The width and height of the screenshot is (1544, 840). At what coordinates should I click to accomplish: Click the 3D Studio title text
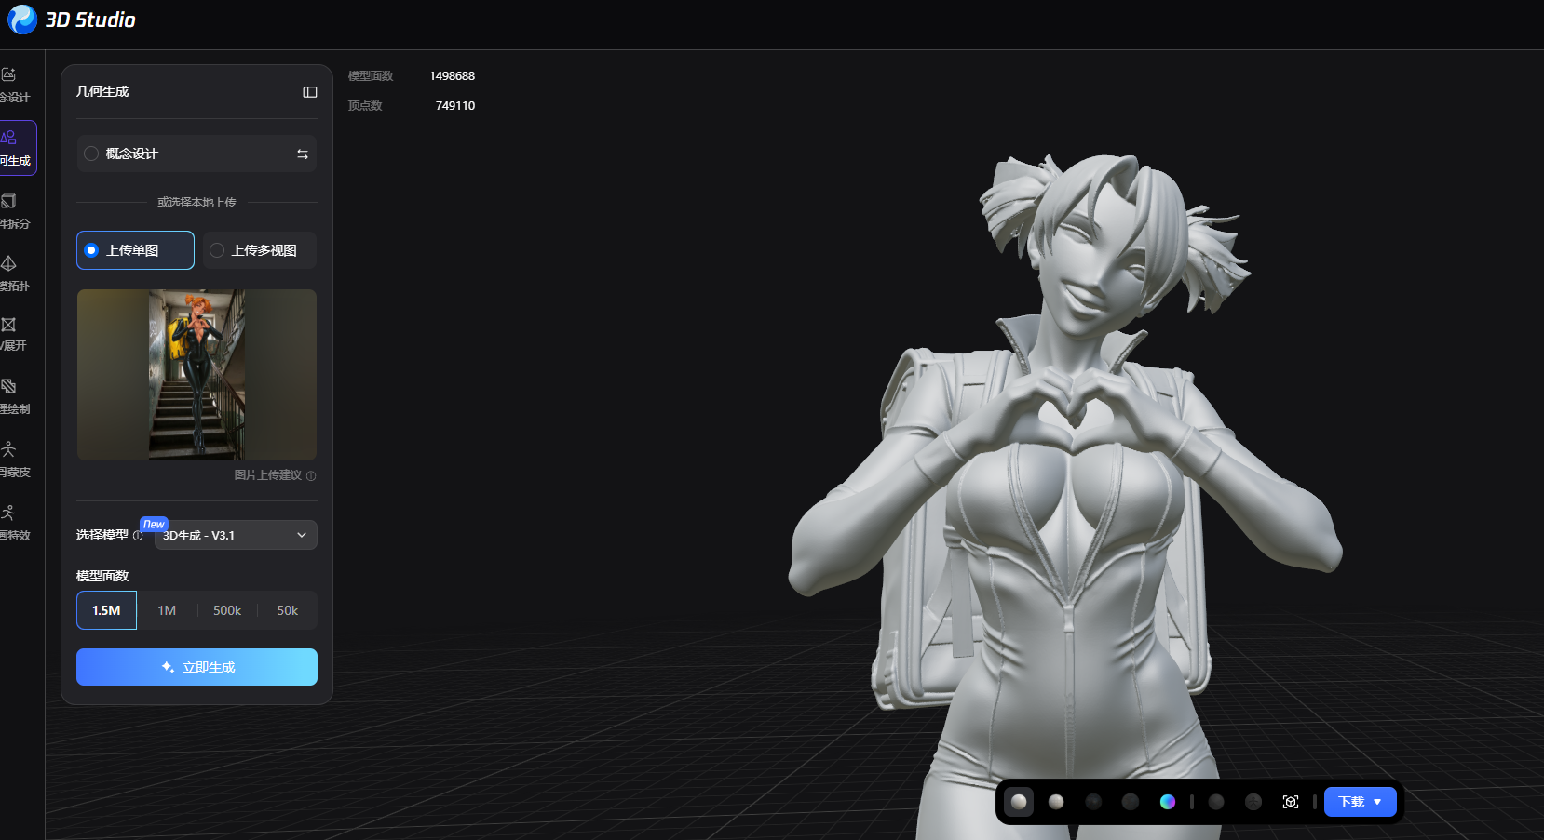[90, 20]
